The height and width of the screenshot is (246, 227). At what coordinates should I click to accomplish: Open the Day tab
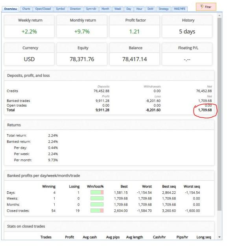click(x=129, y=9)
